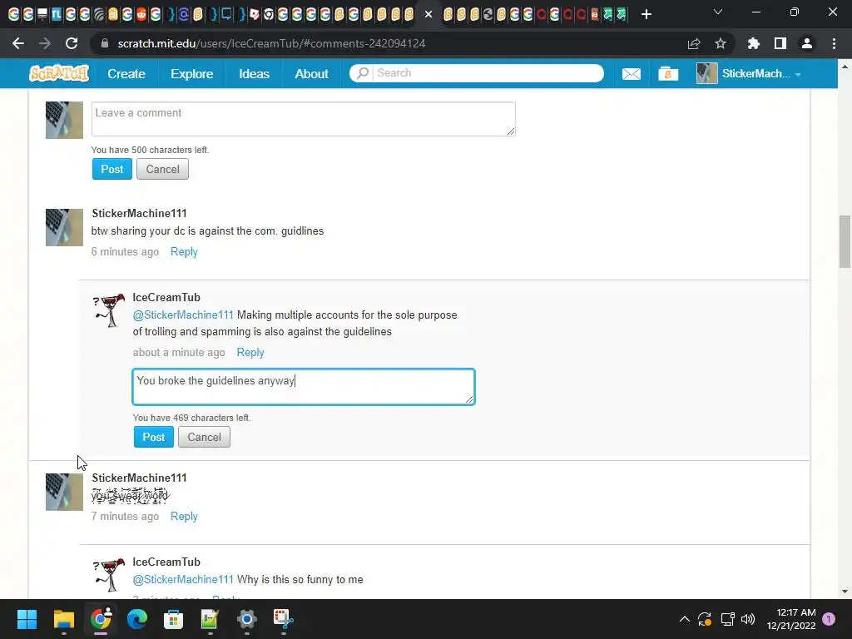Screen dimensions: 852x639
Task: Click @StickerMachine111 mention in funny comment
Action: [x=183, y=580]
